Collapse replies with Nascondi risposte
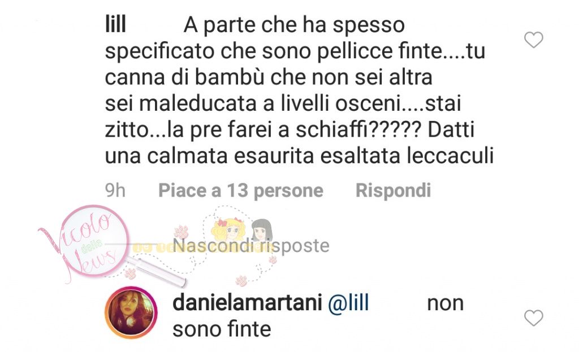 click(x=251, y=246)
